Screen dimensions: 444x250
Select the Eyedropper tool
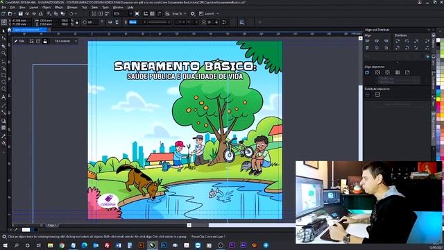click(3, 136)
